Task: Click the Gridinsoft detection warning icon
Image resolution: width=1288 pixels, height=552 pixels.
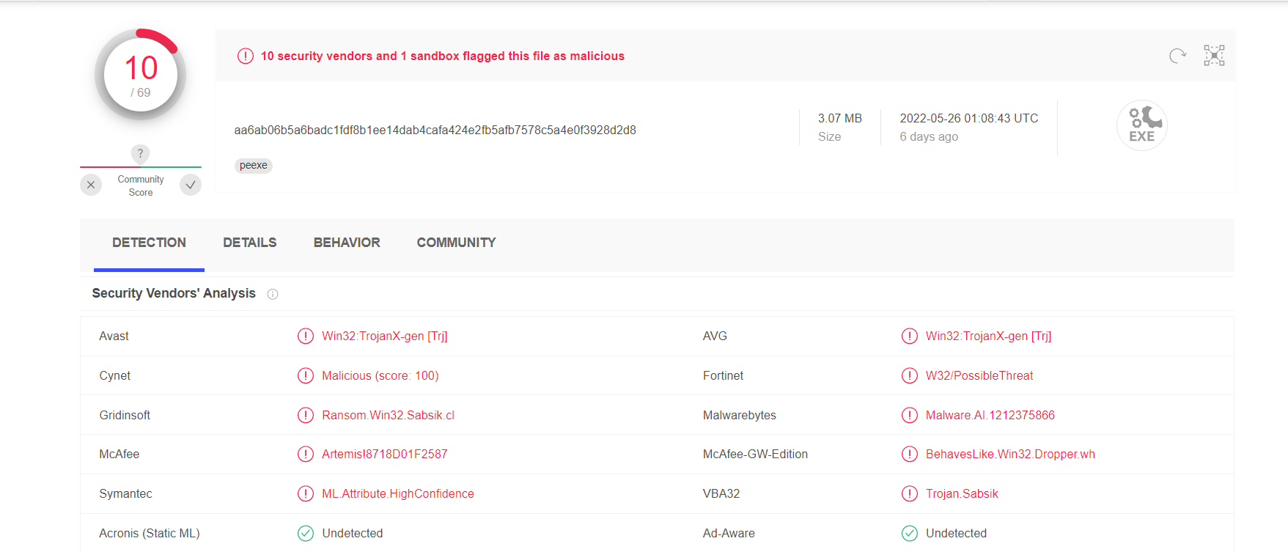Action: (x=306, y=415)
